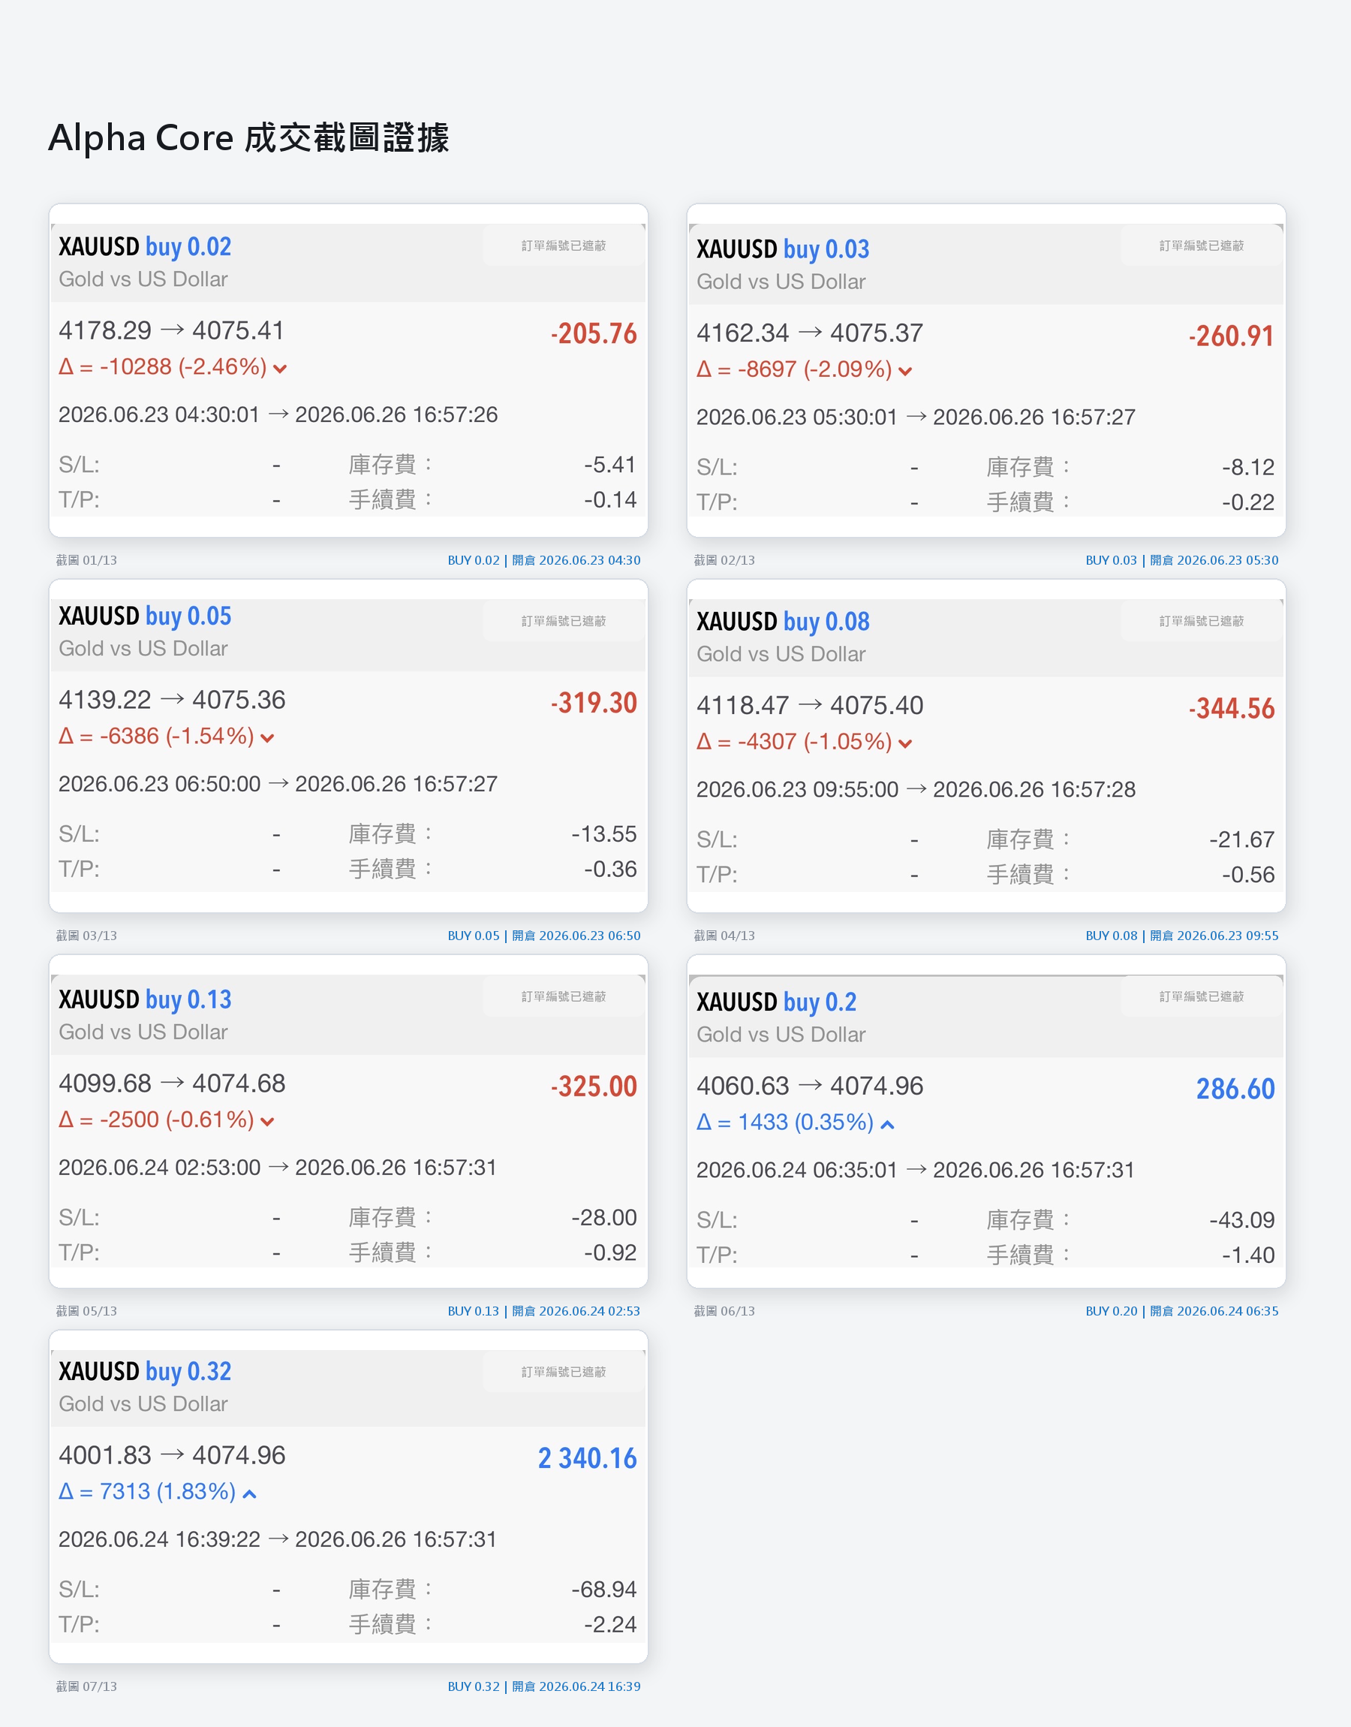This screenshot has height=1727, width=1351.
Task: Expand the -6386 (-1.54%) delta chevron
Action: [x=267, y=738]
